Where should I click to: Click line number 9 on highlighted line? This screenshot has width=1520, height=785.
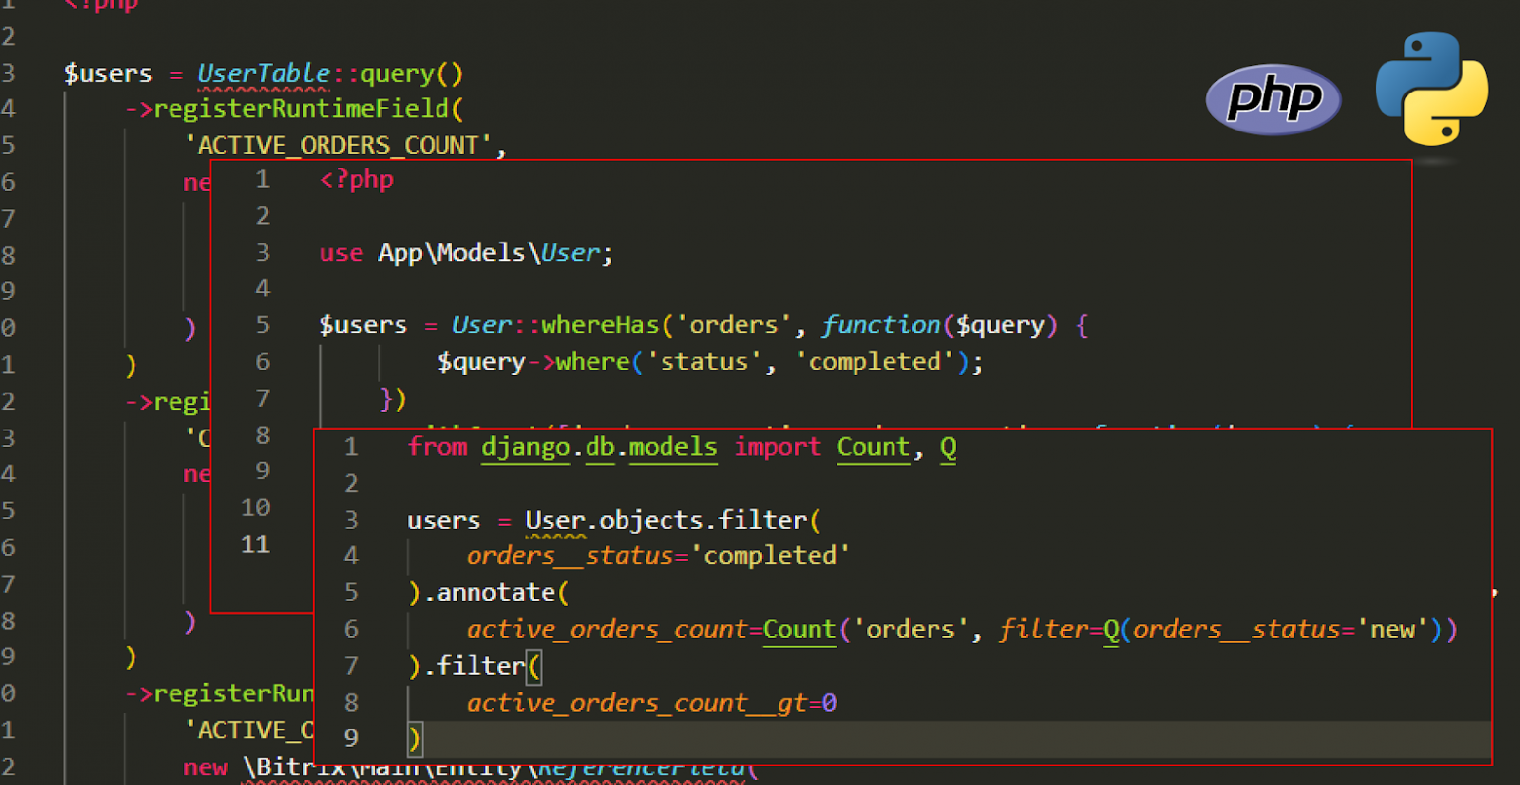coord(351,738)
